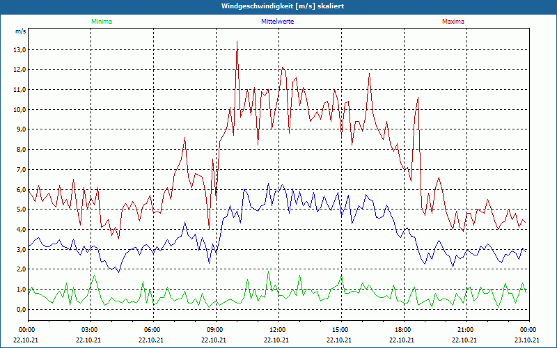Click the 4,0 y-axis value

click(22, 230)
